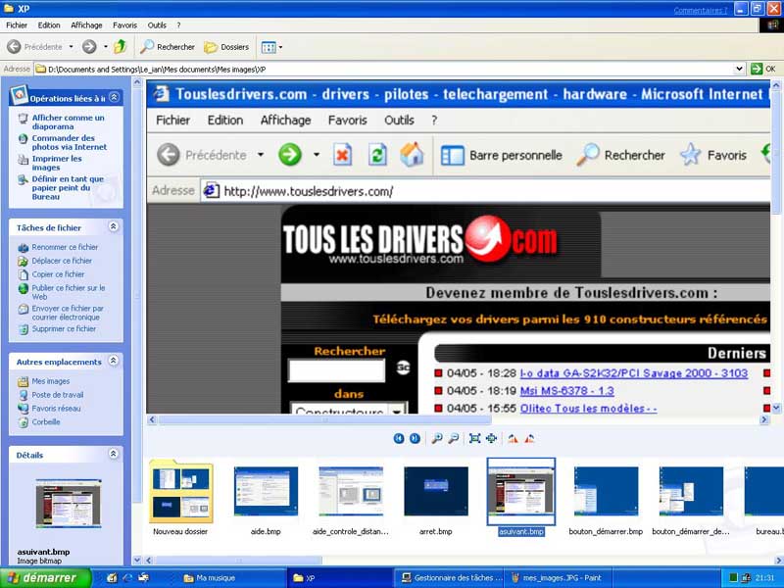Open the Précédente history dropdown arrow

[x=71, y=47]
